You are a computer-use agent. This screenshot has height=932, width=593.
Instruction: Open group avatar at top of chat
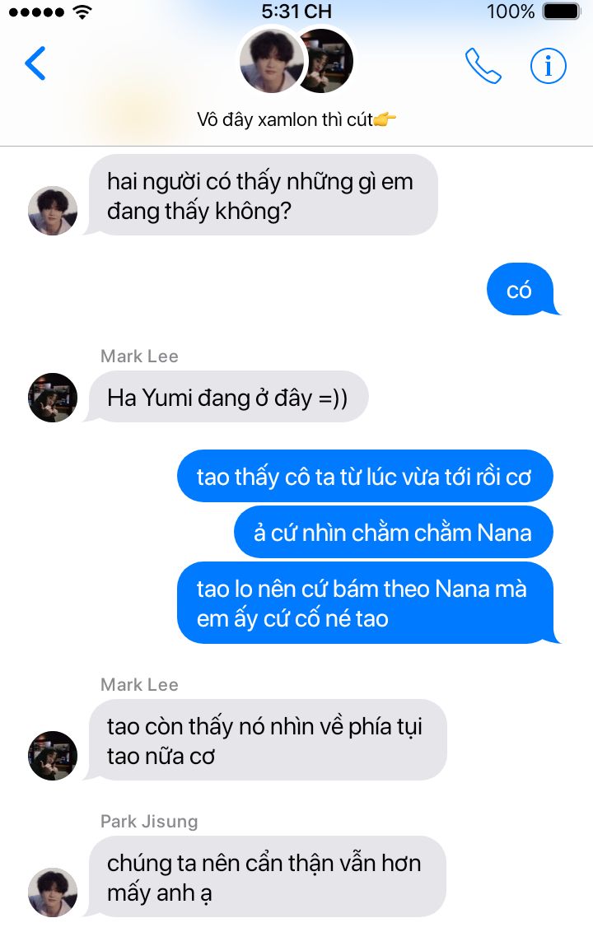(x=296, y=61)
